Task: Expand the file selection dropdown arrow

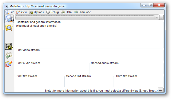Action: (x=157, y=17)
